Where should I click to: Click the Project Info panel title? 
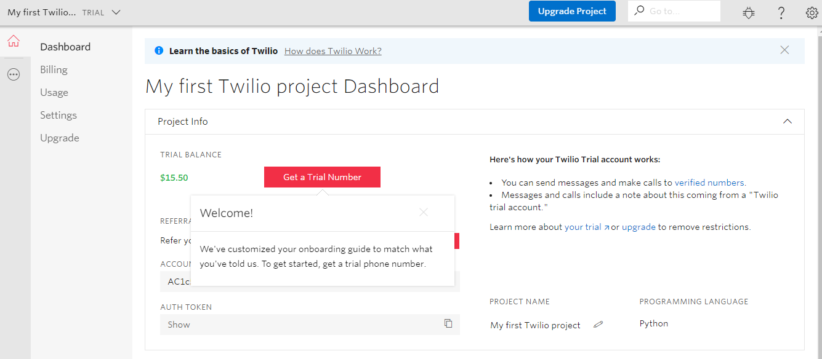click(x=183, y=122)
